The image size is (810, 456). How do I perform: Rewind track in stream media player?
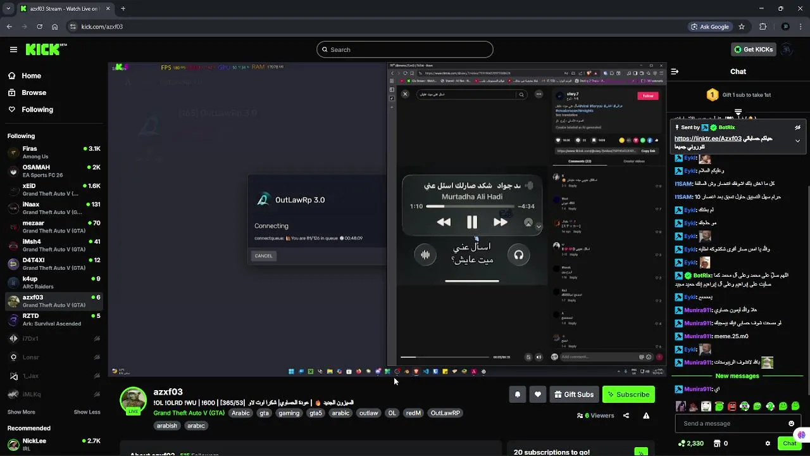click(x=444, y=222)
